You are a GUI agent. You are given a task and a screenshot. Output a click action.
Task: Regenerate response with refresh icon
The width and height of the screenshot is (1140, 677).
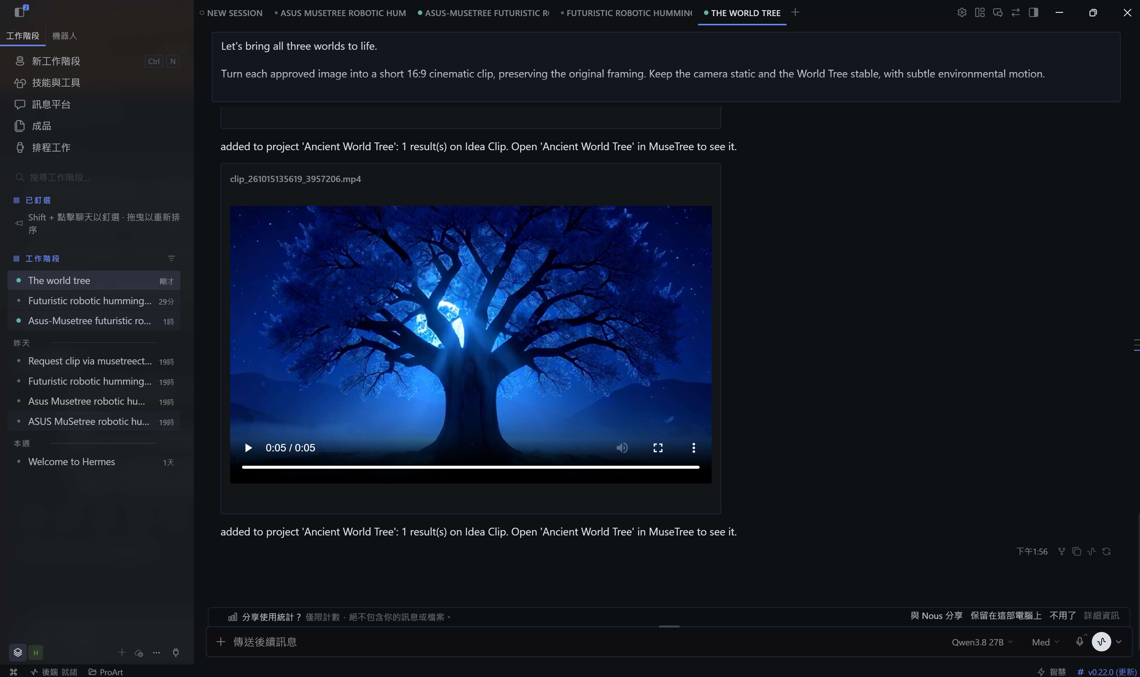tap(1106, 552)
